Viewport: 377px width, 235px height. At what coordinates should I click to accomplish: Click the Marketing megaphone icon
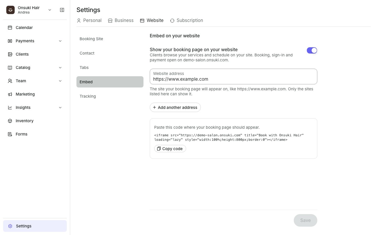pos(10,94)
